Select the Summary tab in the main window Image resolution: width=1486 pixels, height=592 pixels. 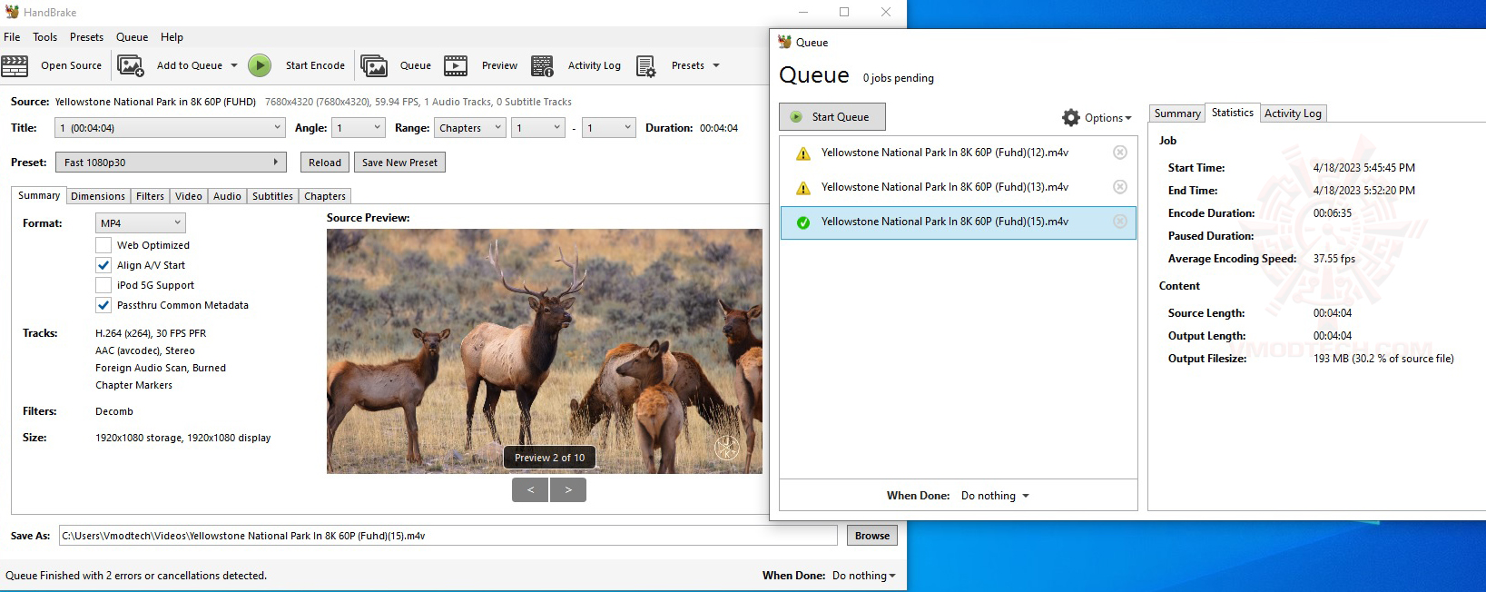pos(39,195)
